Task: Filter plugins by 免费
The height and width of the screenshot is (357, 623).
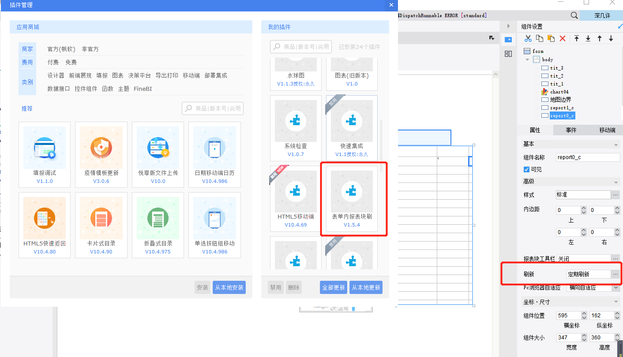Action: tap(71, 62)
